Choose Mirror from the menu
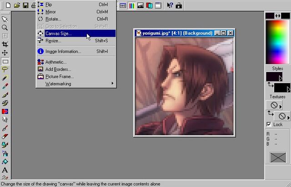 pos(76,12)
